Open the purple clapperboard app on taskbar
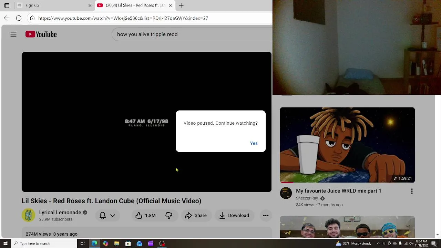This screenshot has height=248, width=441. pyautogui.click(x=151, y=244)
